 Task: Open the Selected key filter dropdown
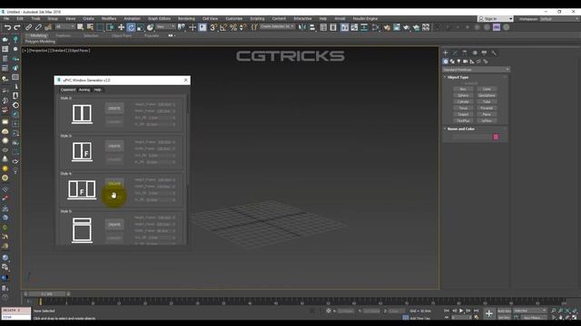tap(530, 311)
